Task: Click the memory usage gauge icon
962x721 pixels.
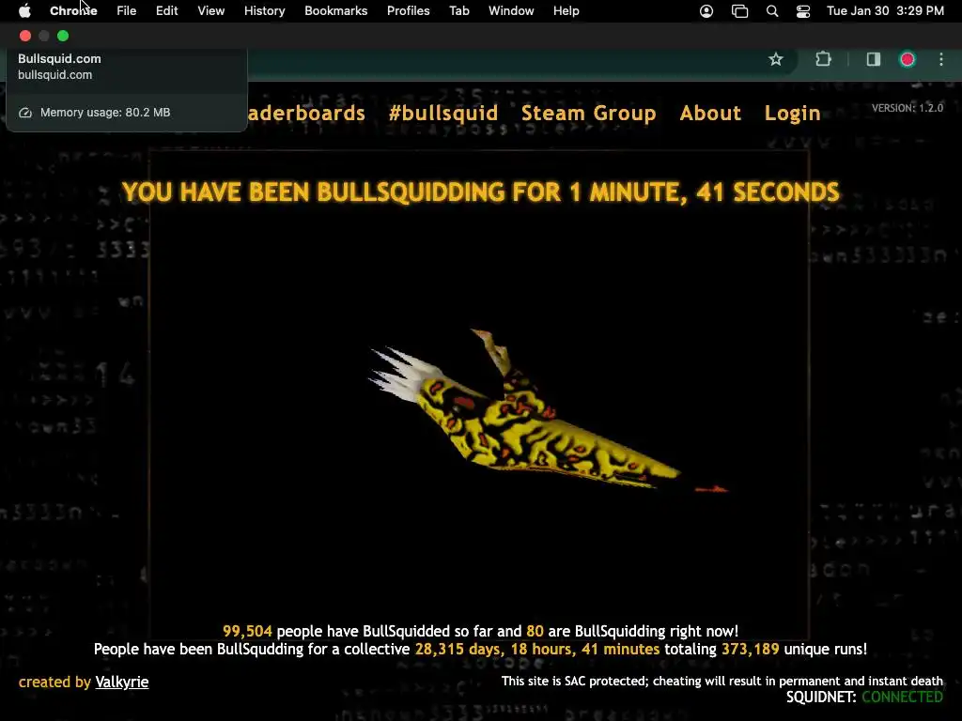Action: pyautogui.click(x=25, y=113)
